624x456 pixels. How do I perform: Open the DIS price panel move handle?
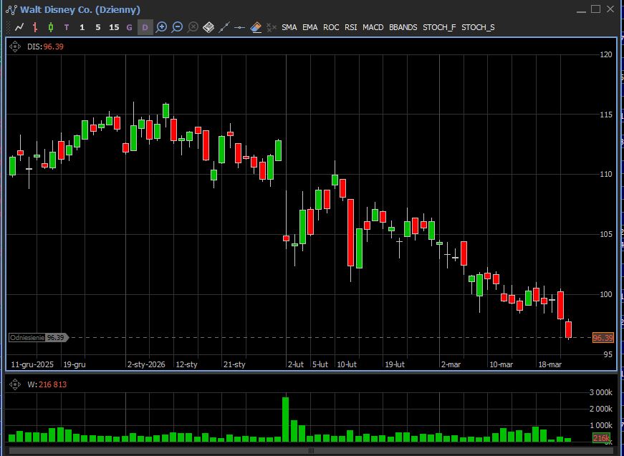point(14,47)
